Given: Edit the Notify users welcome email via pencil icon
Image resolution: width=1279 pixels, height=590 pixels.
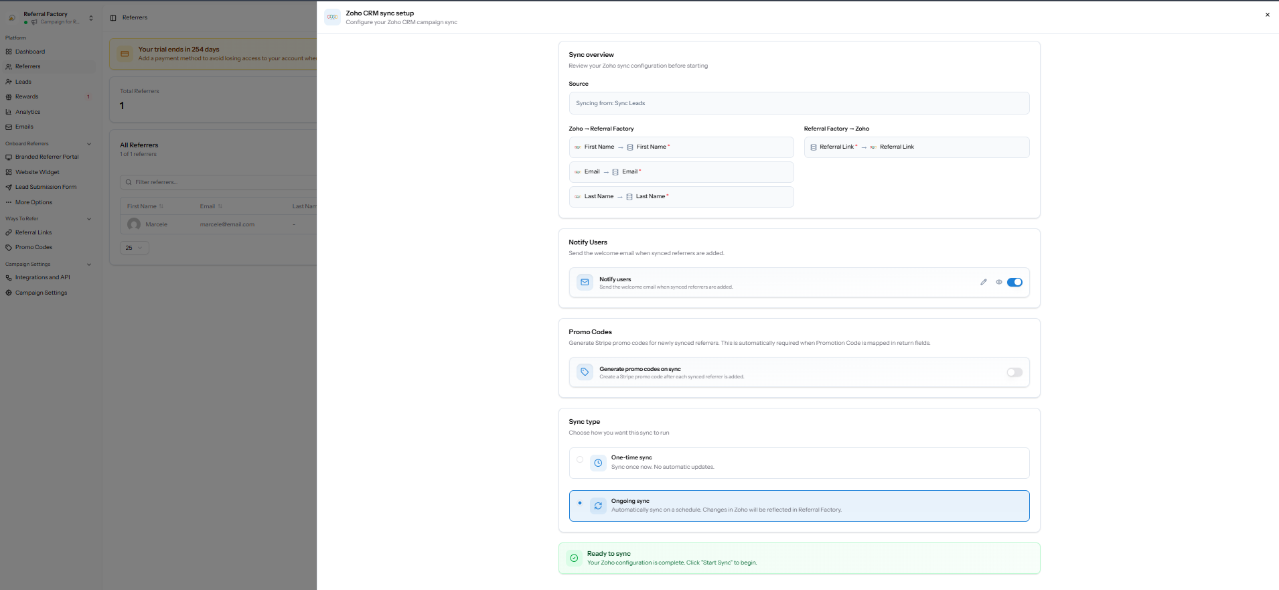Looking at the screenshot, I should pos(984,282).
